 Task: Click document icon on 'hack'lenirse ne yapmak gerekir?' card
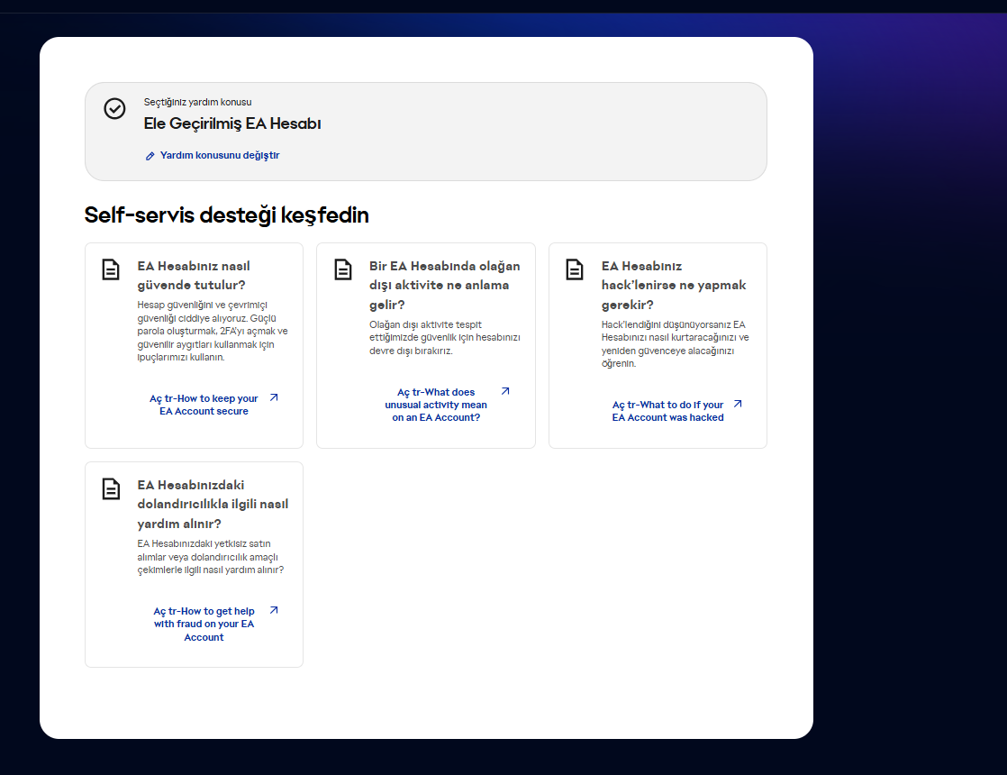coord(575,270)
